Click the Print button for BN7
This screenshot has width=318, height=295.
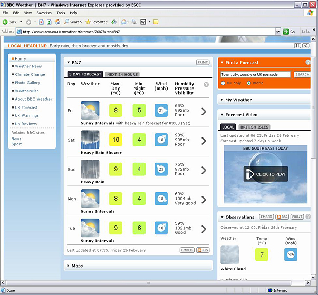[x=203, y=62]
